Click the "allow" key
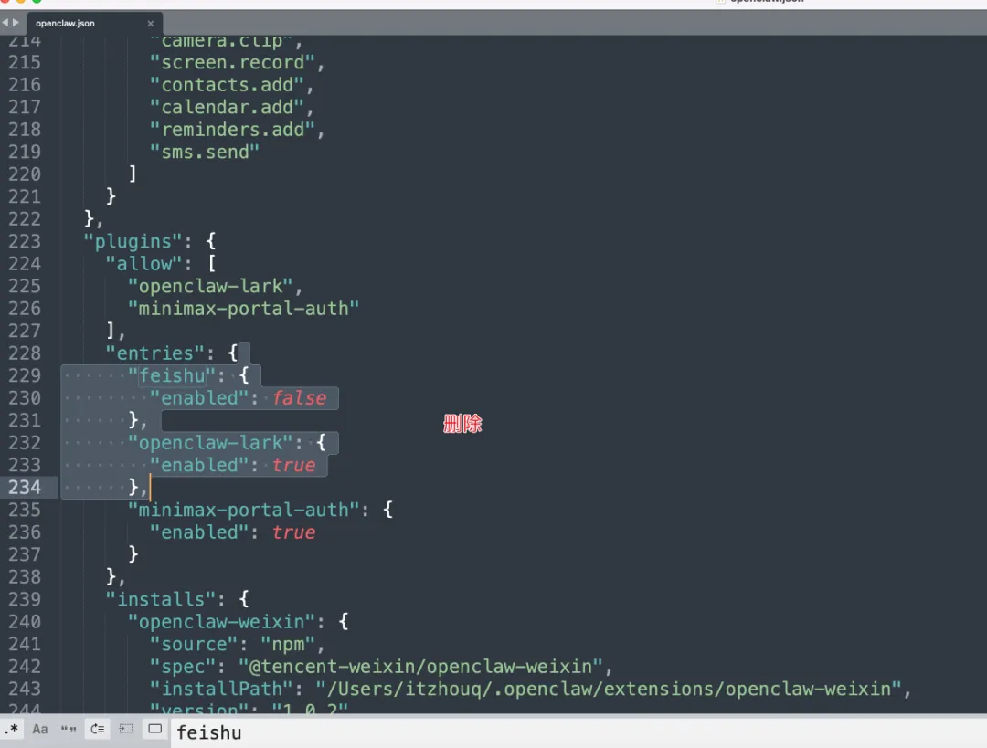The height and width of the screenshot is (748, 987). coord(143,264)
